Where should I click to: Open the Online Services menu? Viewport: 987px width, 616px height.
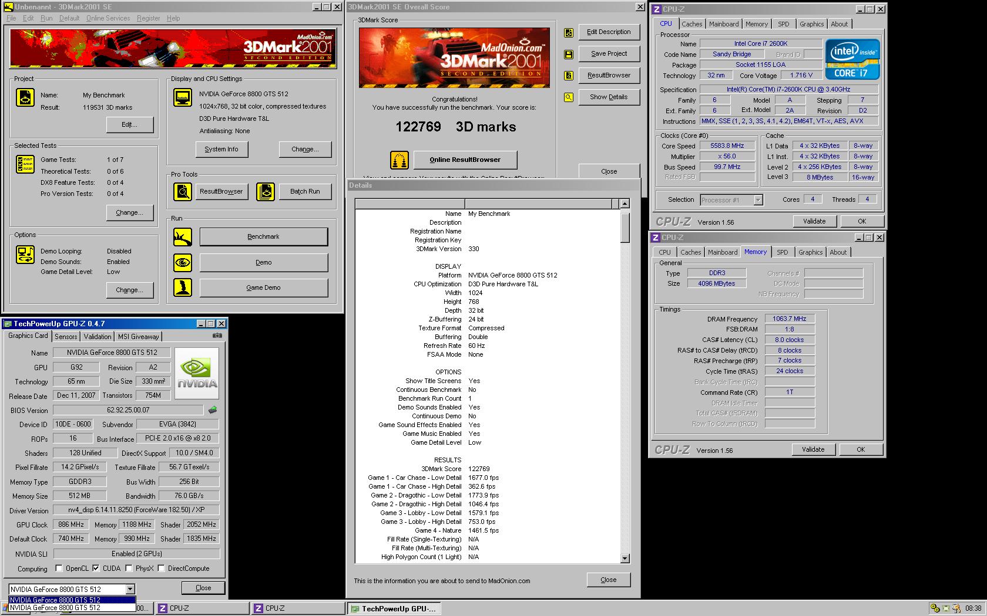point(108,18)
